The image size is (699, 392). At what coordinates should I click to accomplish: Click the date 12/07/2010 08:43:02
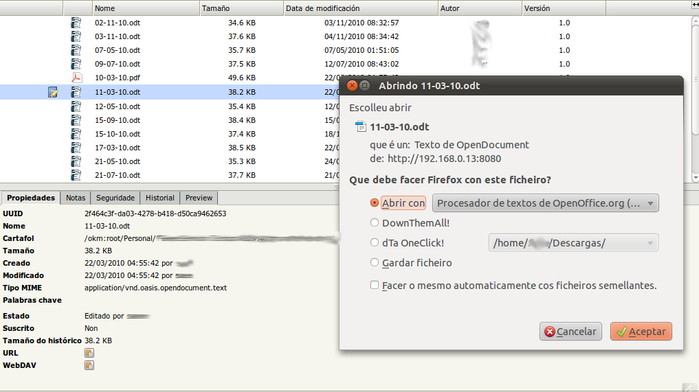362,64
